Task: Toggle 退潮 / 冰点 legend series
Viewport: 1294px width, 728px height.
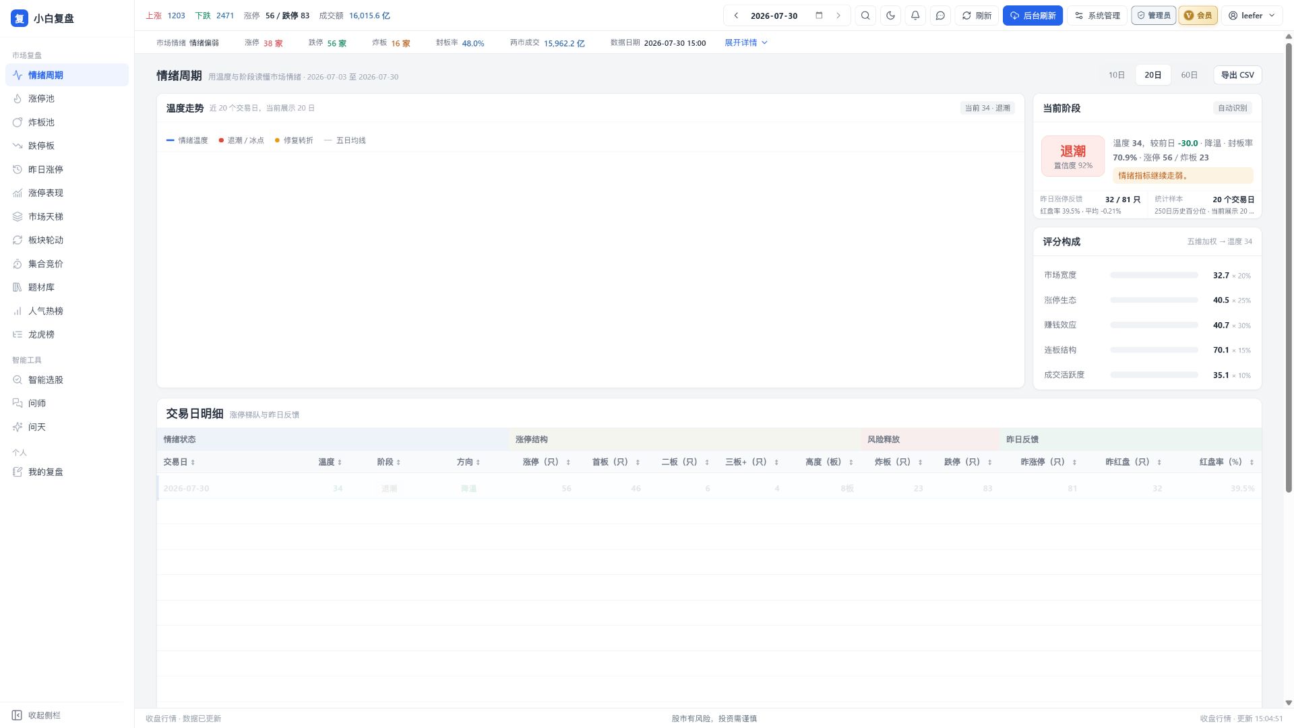Action: 241,140
